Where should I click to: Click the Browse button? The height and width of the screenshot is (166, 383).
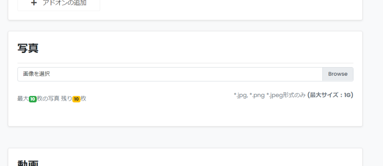tap(338, 74)
